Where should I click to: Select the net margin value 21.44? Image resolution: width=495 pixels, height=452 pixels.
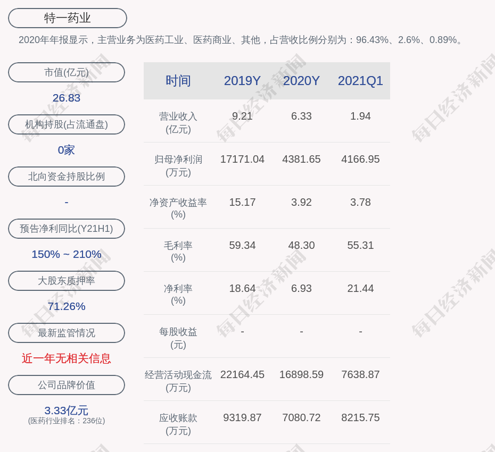click(x=360, y=288)
